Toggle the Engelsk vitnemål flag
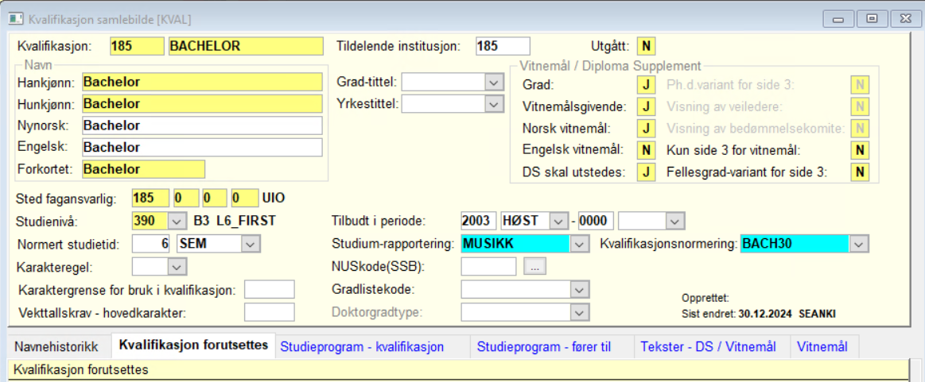Image resolution: width=925 pixels, height=382 pixels. [x=646, y=150]
